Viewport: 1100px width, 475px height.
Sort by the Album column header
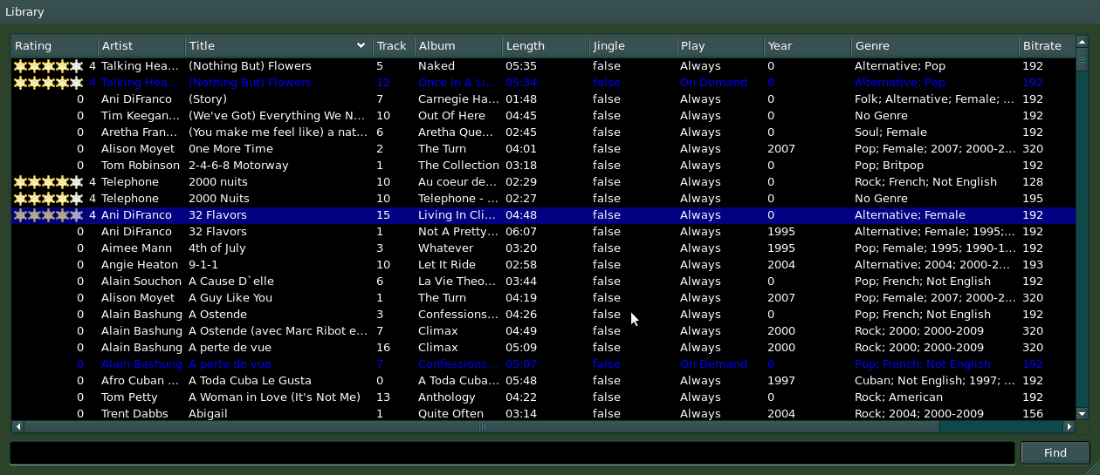tap(458, 46)
